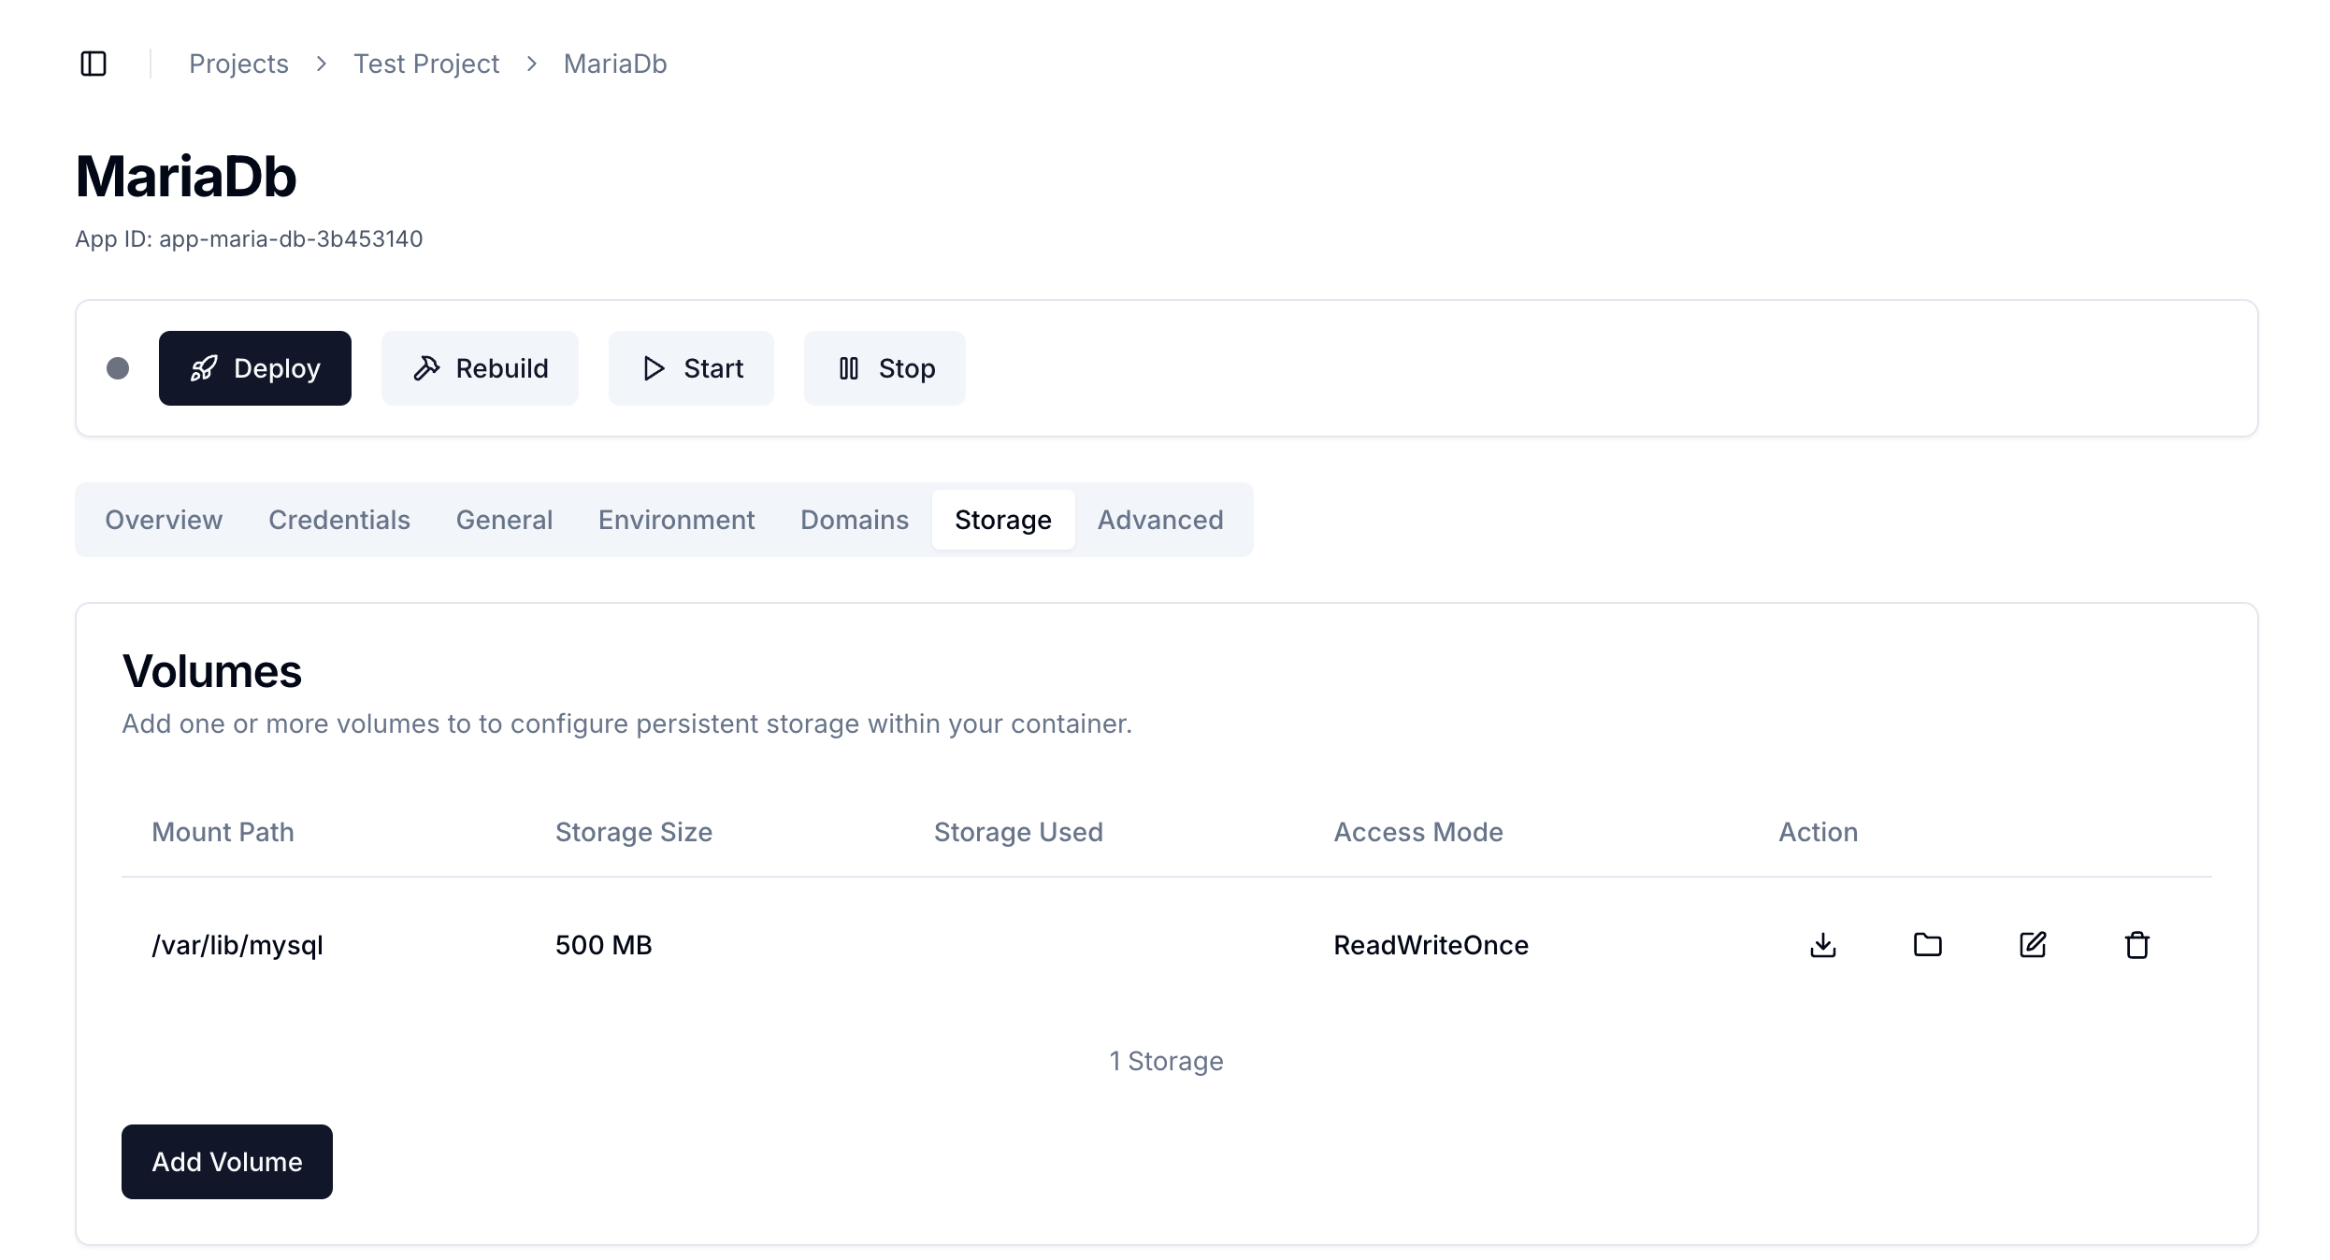Go to the Environment tab
Viewport: 2330px width, 1260px height.
[x=676, y=520]
